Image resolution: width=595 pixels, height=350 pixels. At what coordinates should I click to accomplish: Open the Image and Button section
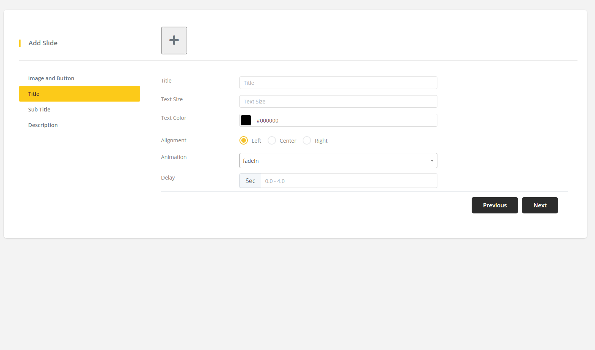(51, 78)
